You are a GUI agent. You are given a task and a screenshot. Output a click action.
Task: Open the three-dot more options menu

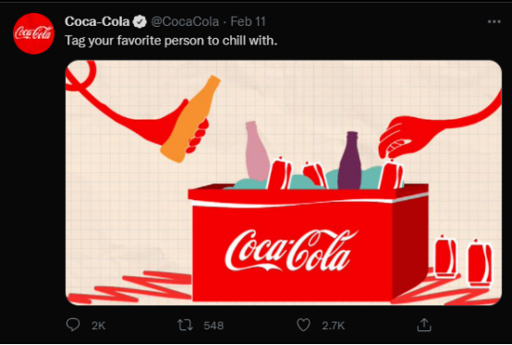[494, 22]
